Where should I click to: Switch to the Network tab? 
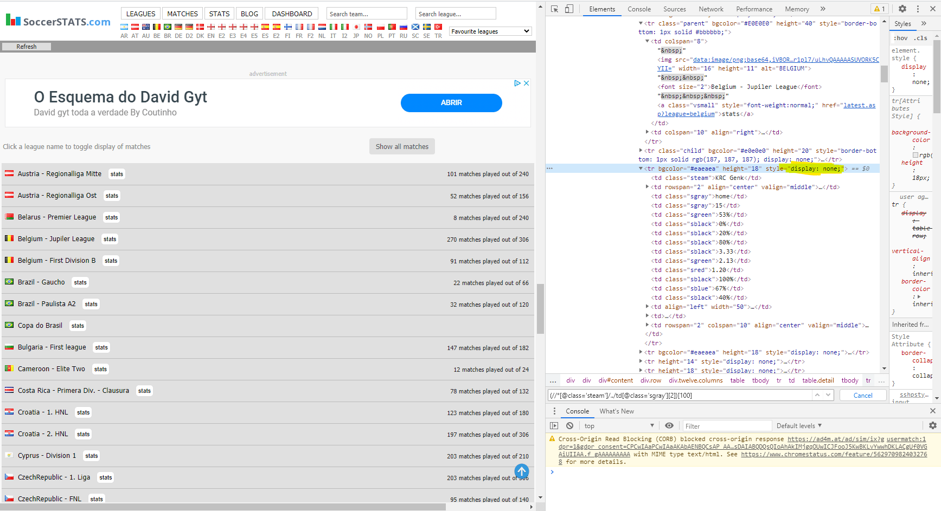tap(711, 9)
